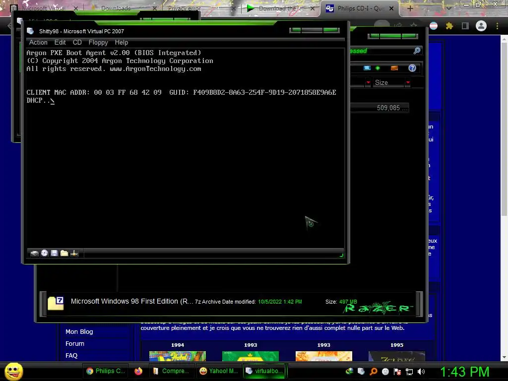
Task: Click the 1995 Zelda game cover thumbnail
Action: pos(397,356)
